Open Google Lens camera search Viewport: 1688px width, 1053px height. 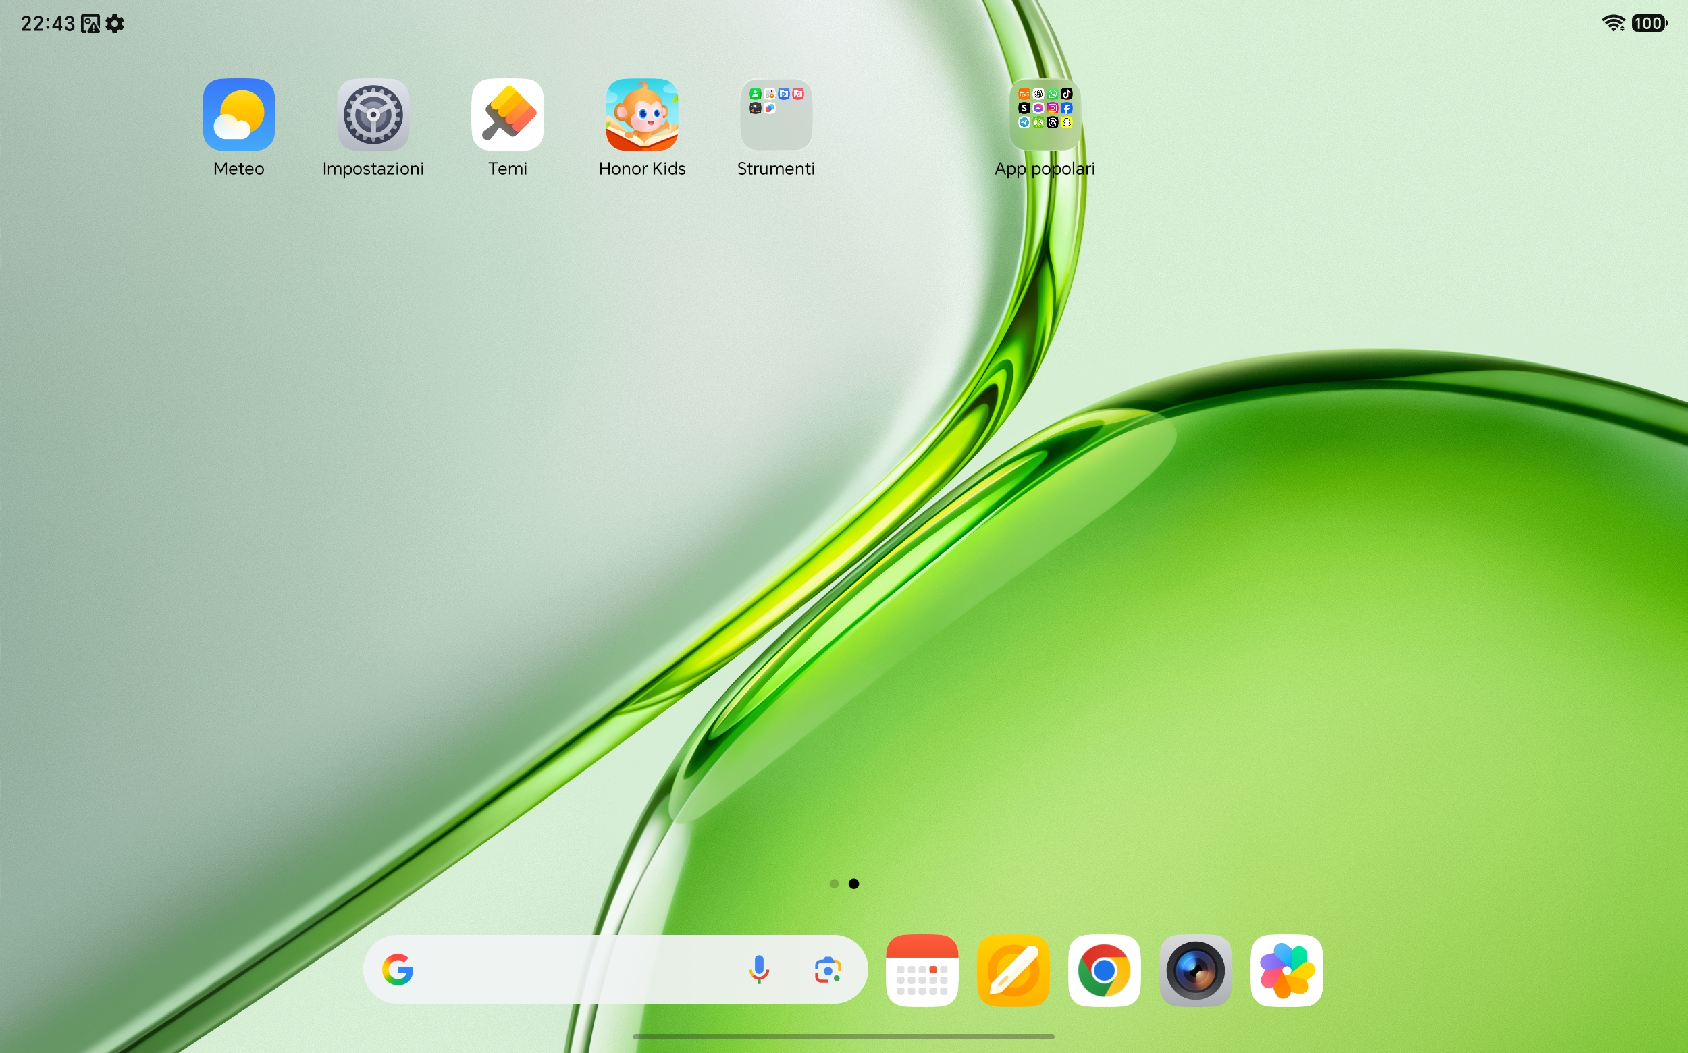tap(828, 969)
